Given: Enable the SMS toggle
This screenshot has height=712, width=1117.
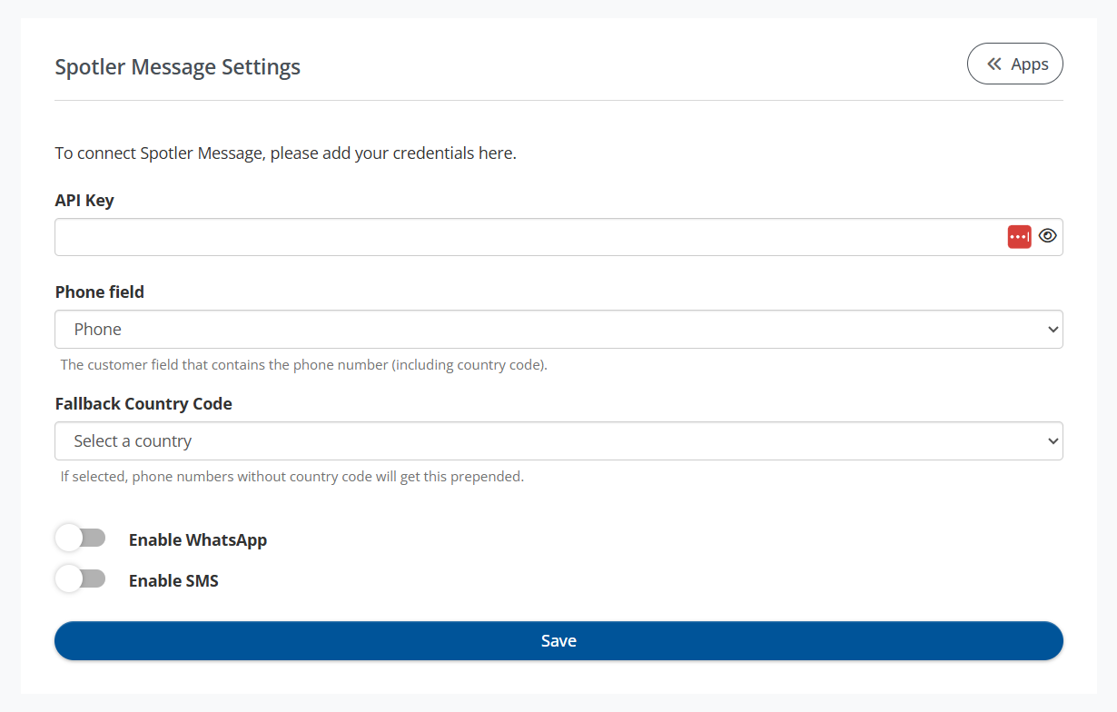Looking at the screenshot, I should tap(81, 579).
